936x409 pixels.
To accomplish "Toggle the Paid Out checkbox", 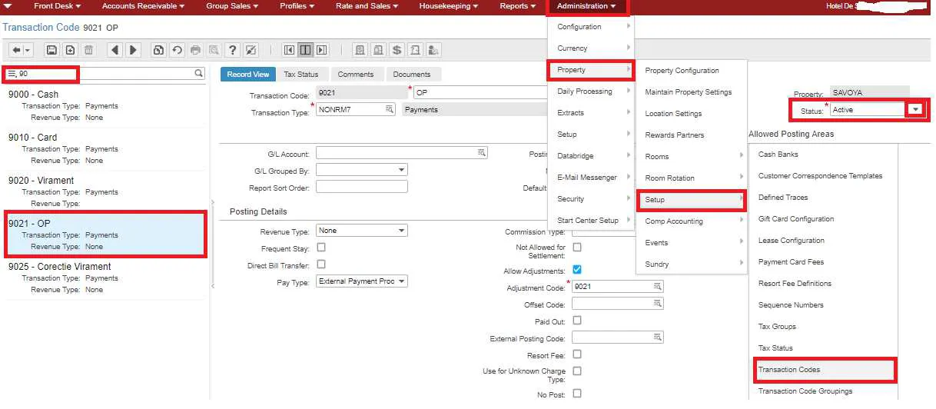I will click(x=577, y=321).
